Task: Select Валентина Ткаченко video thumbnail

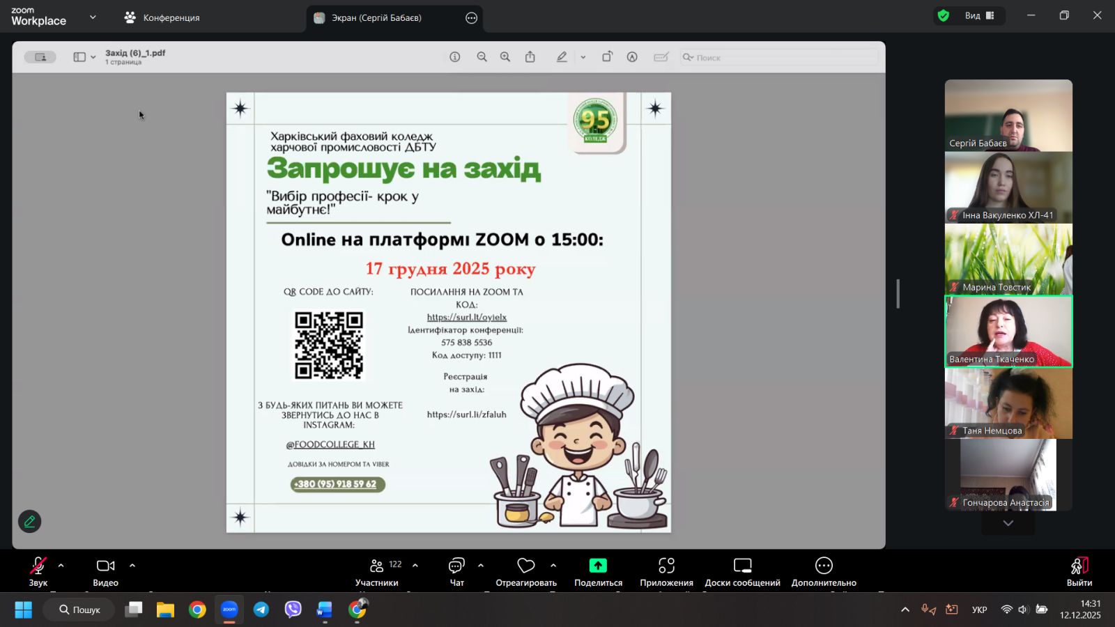Action: tap(1008, 331)
